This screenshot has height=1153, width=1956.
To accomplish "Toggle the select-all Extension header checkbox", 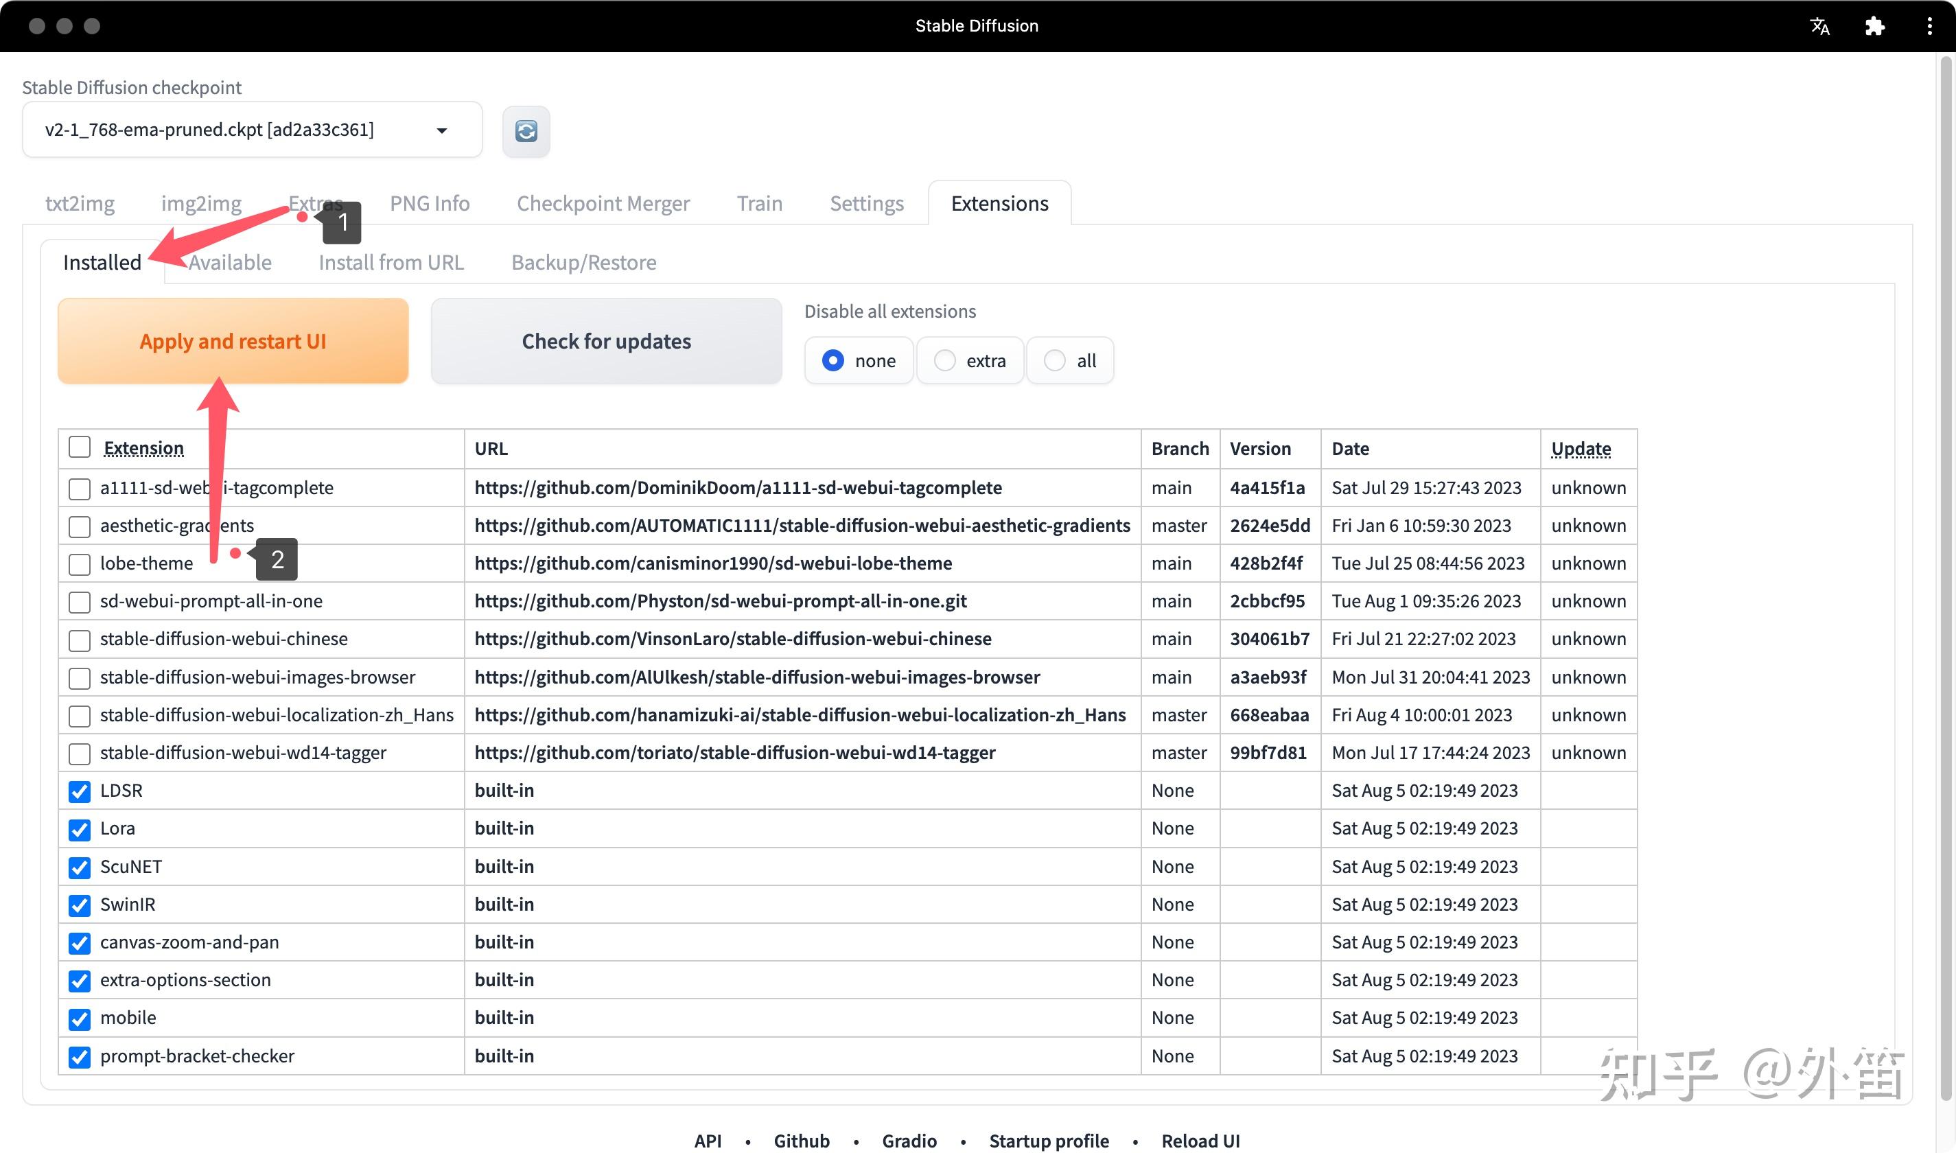I will (79, 447).
